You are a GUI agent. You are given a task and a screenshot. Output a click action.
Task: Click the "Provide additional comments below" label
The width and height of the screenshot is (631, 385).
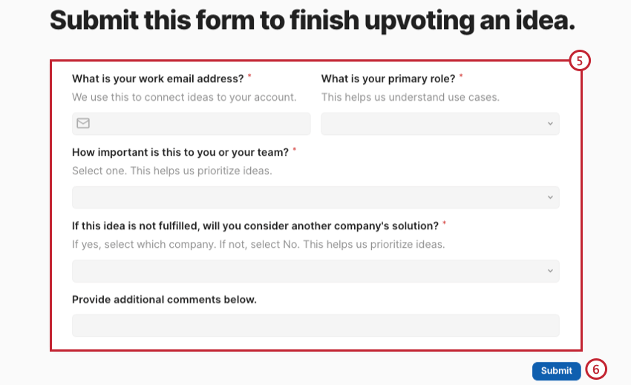(x=164, y=300)
